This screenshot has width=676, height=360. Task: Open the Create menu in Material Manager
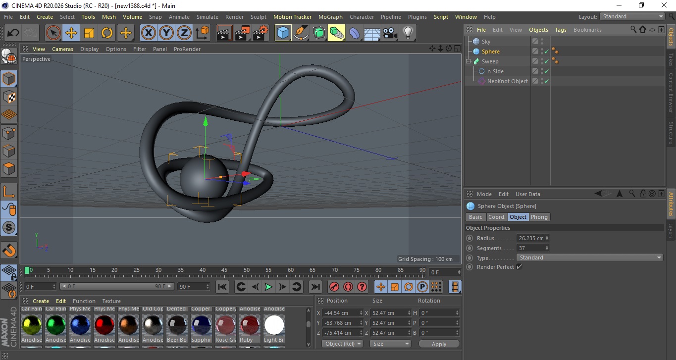click(x=41, y=301)
